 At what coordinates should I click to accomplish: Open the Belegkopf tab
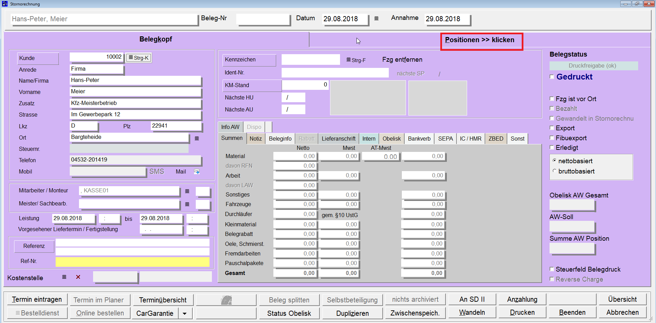click(x=156, y=39)
